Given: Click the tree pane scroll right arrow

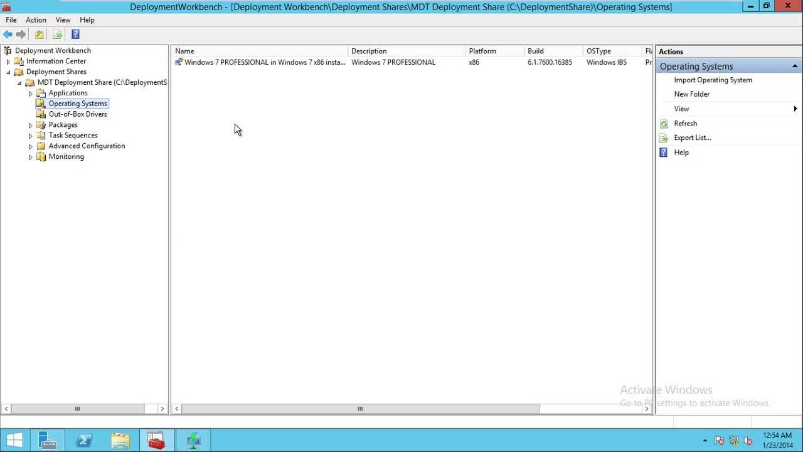Looking at the screenshot, I should tap(162, 409).
